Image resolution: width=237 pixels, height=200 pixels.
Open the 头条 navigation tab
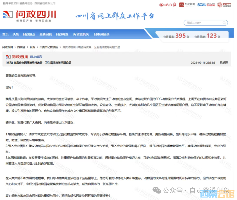tap(16, 34)
